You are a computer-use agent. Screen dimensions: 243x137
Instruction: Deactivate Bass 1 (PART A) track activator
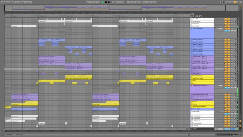pyautogui.click(x=227, y=40)
